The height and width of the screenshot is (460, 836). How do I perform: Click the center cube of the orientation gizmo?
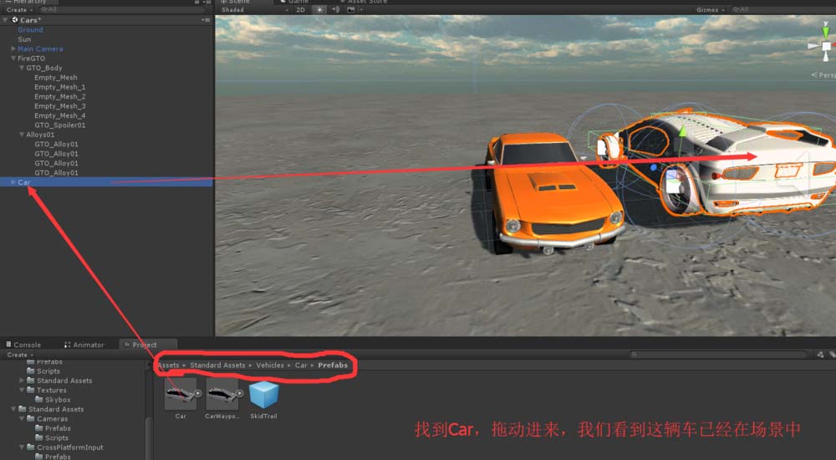pos(827,47)
